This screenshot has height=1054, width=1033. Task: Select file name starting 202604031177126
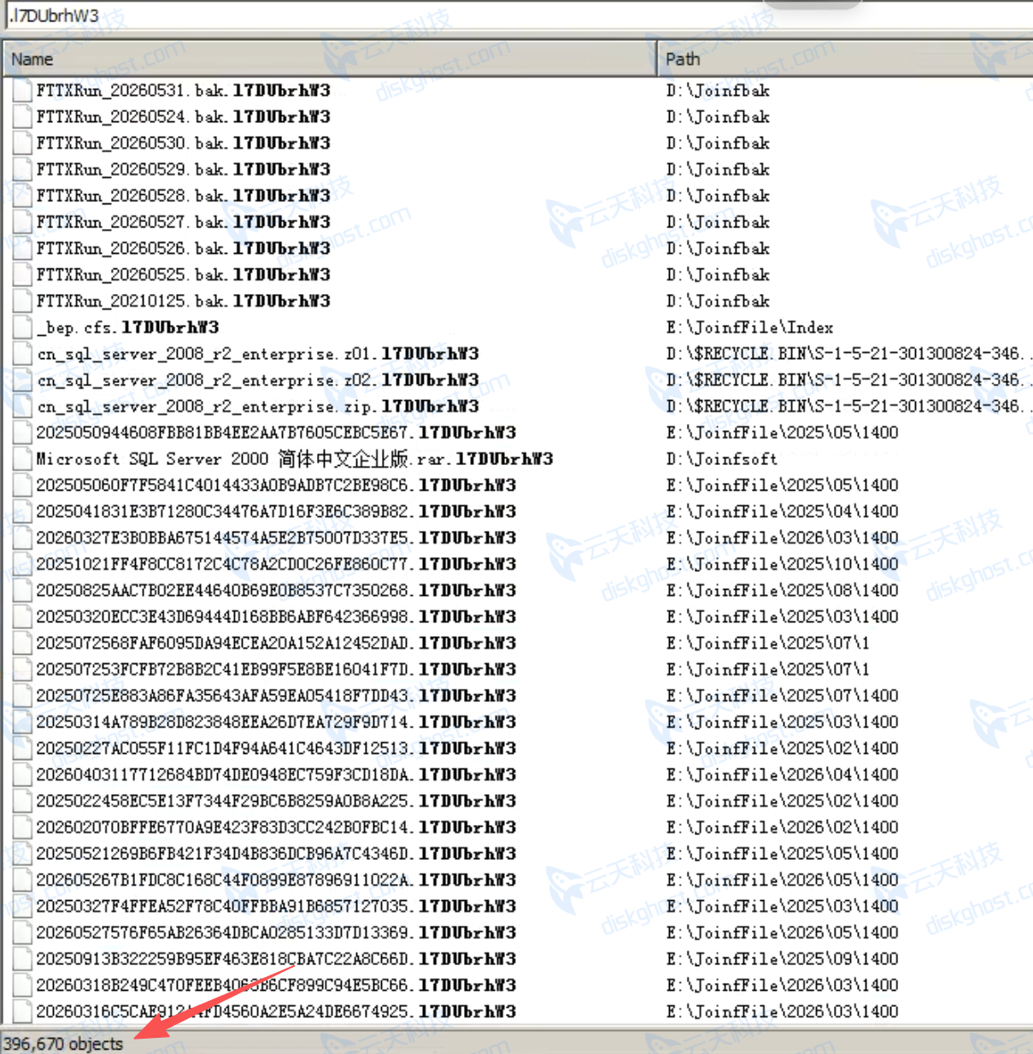[x=276, y=775]
